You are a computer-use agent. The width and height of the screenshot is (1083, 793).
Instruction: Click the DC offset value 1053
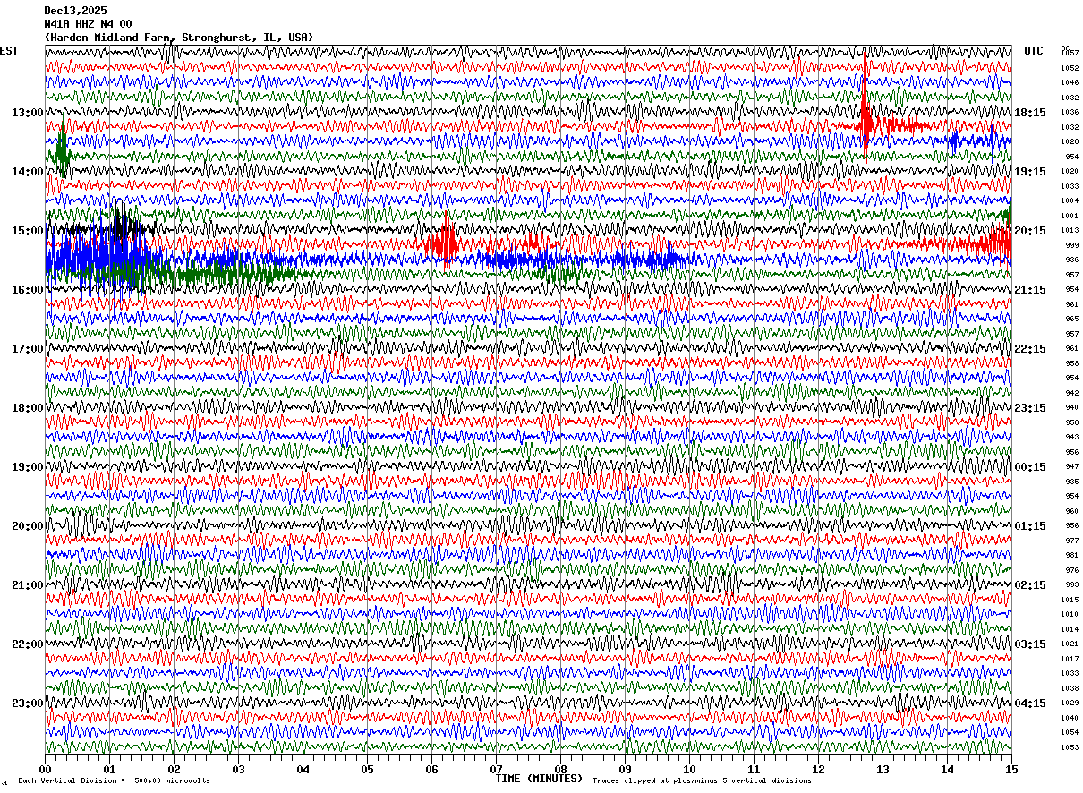1070,747
